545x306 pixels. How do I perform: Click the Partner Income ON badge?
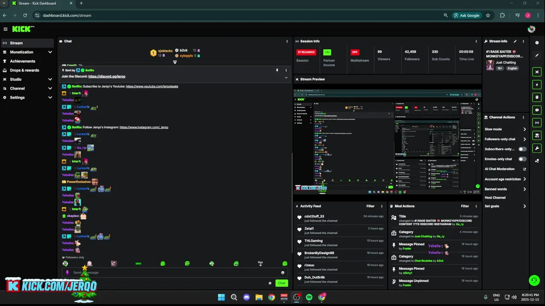[x=327, y=52]
